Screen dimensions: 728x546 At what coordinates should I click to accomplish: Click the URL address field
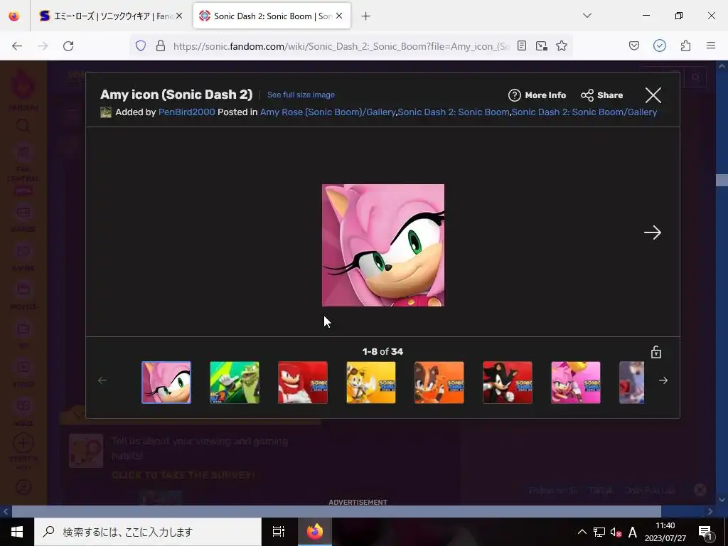coord(341,45)
